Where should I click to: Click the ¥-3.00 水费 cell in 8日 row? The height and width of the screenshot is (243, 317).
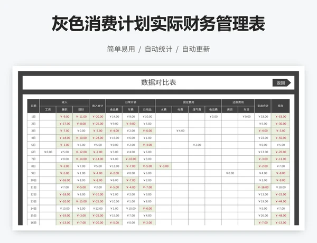point(164,166)
